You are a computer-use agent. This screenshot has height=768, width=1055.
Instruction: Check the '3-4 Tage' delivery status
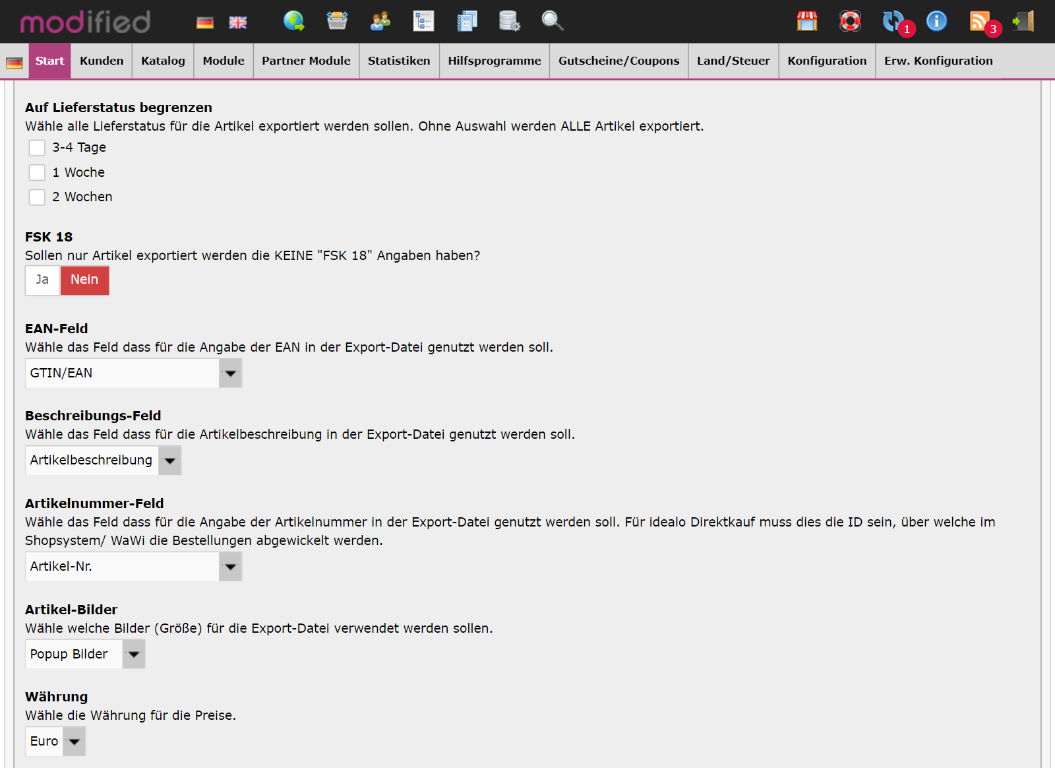click(x=37, y=148)
